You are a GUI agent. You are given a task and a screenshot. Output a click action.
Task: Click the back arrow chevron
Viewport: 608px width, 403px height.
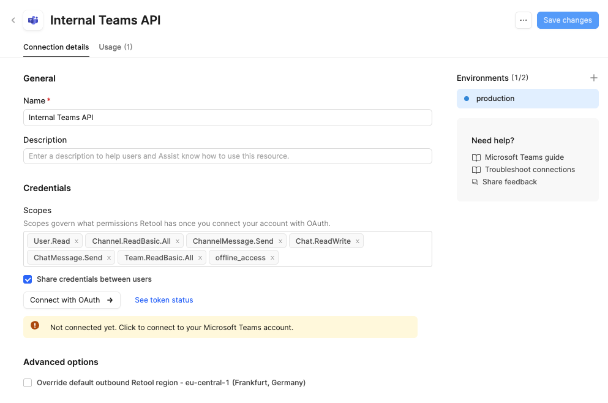[x=13, y=20]
